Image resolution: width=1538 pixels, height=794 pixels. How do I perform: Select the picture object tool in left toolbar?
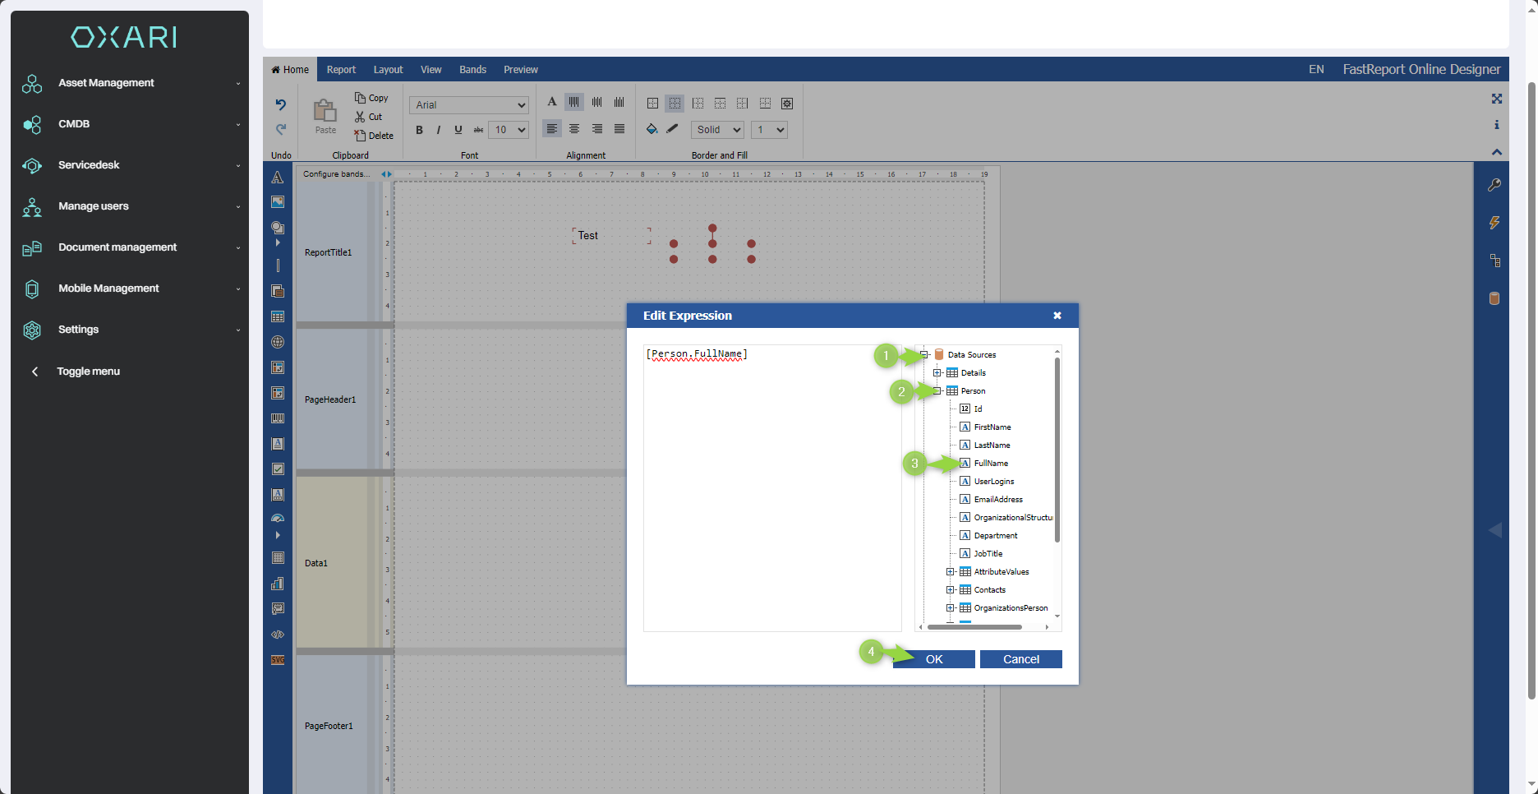coord(278,202)
